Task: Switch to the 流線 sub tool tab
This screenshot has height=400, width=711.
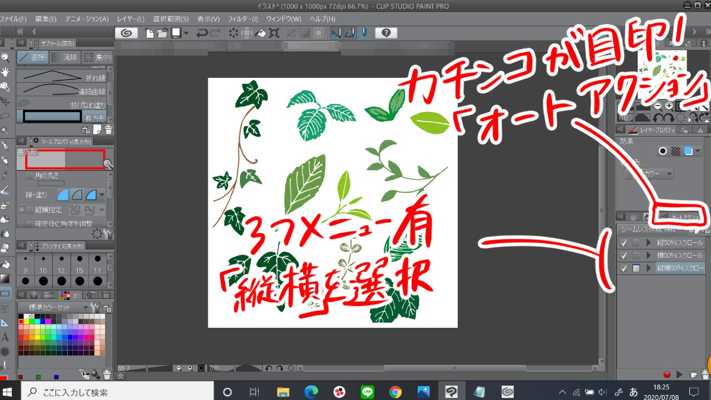Action: [x=65, y=57]
